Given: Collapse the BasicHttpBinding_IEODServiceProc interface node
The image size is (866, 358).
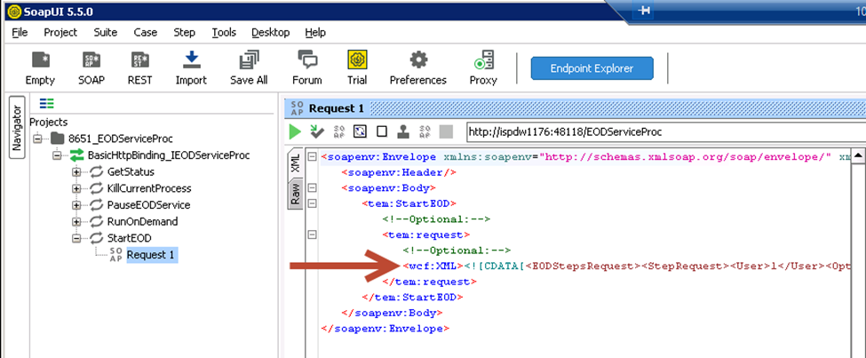Looking at the screenshot, I should pos(57,155).
